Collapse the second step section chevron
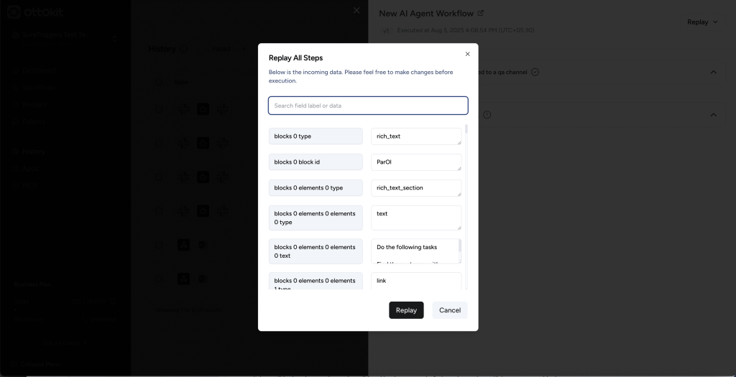This screenshot has width=736, height=377. [713, 115]
